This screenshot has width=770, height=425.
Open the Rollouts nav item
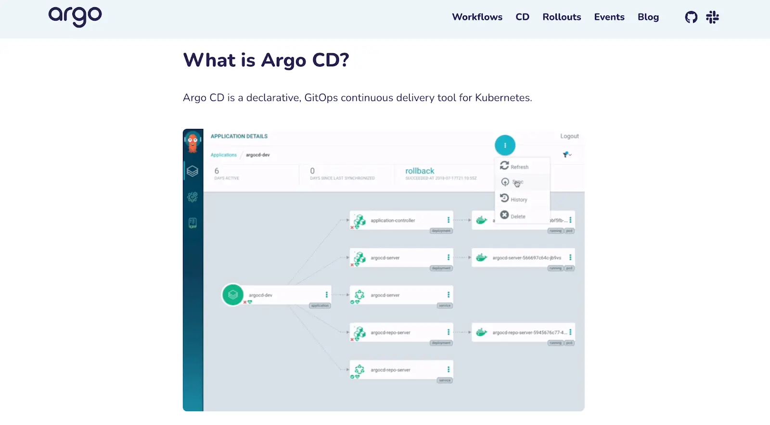(x=562, y=17)
